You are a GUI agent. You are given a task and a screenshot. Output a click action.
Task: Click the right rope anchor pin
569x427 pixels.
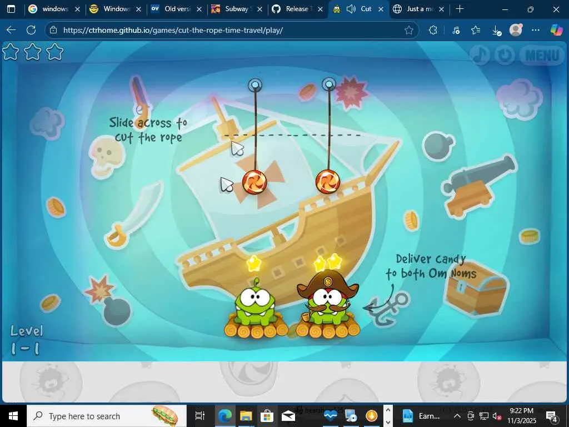(x=329, y=85)
